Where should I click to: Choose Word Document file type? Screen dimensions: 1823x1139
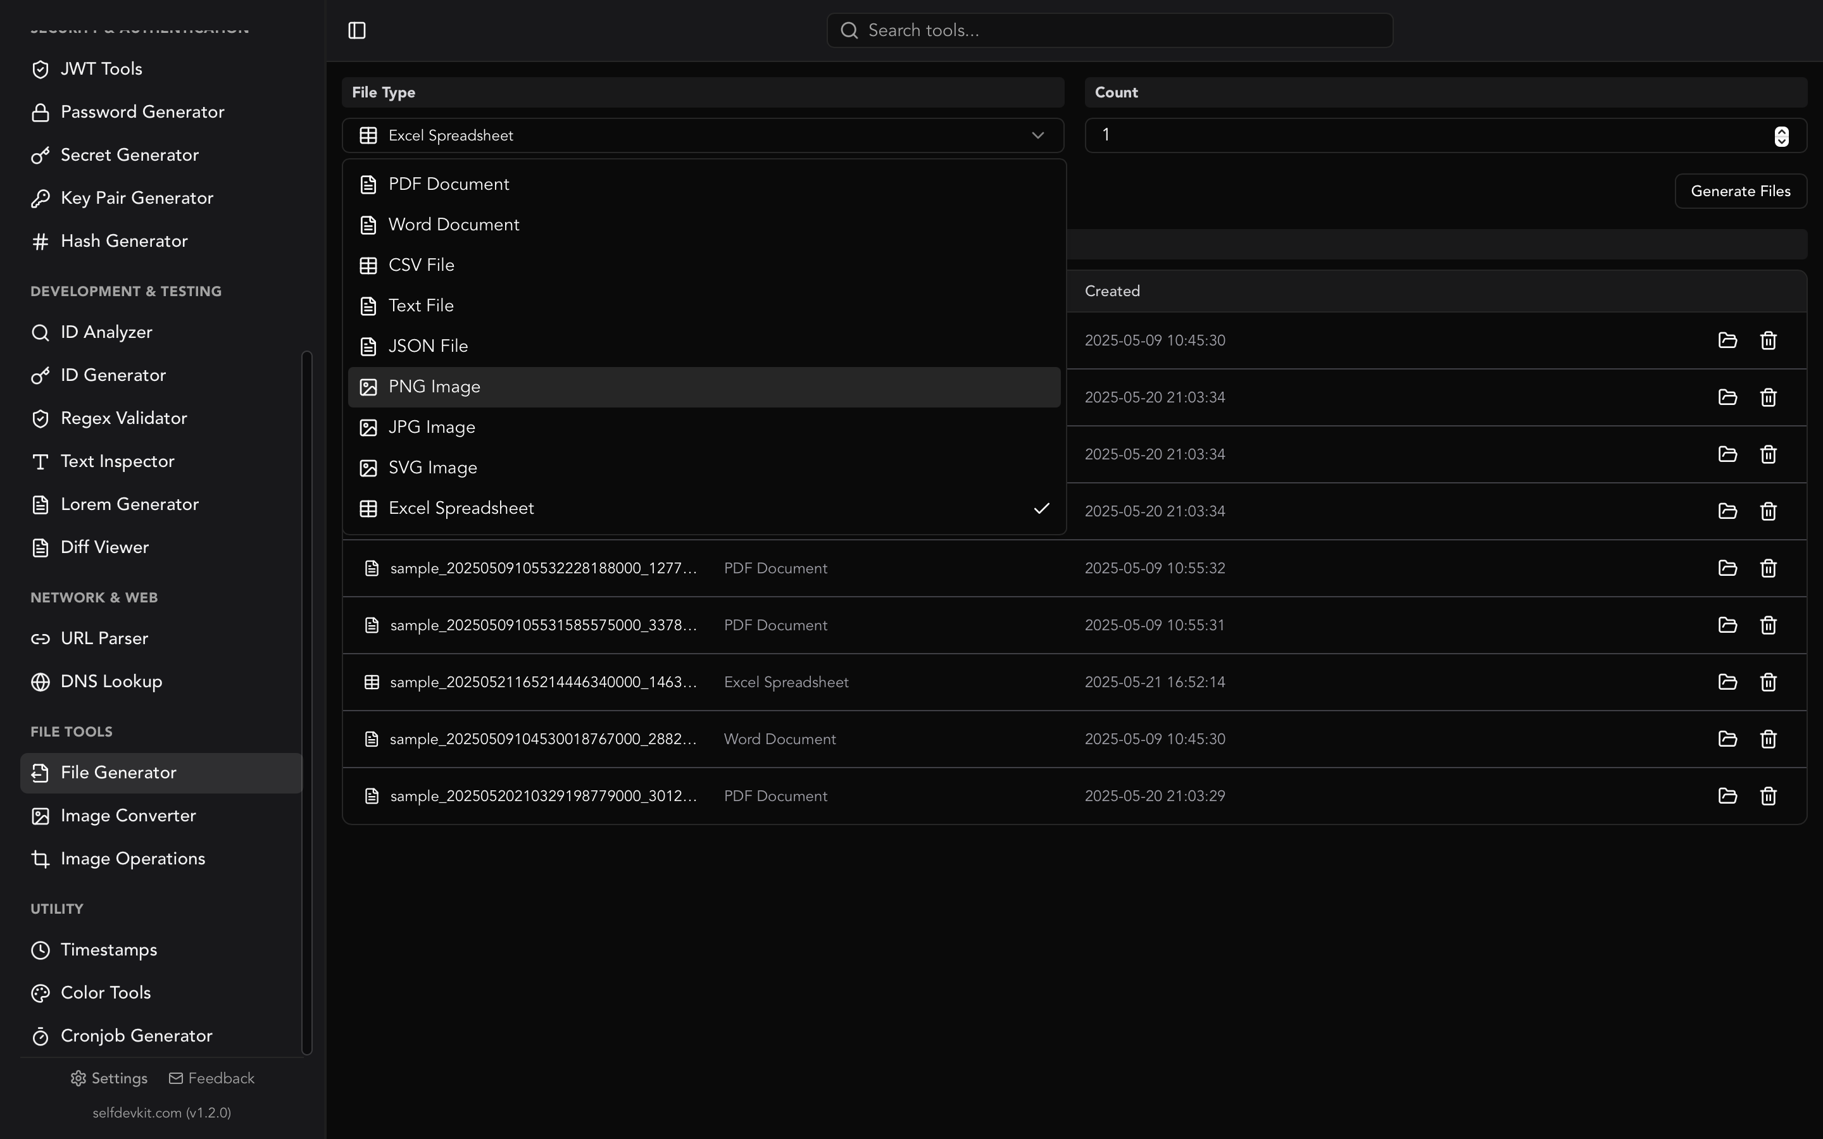(704, 225)
